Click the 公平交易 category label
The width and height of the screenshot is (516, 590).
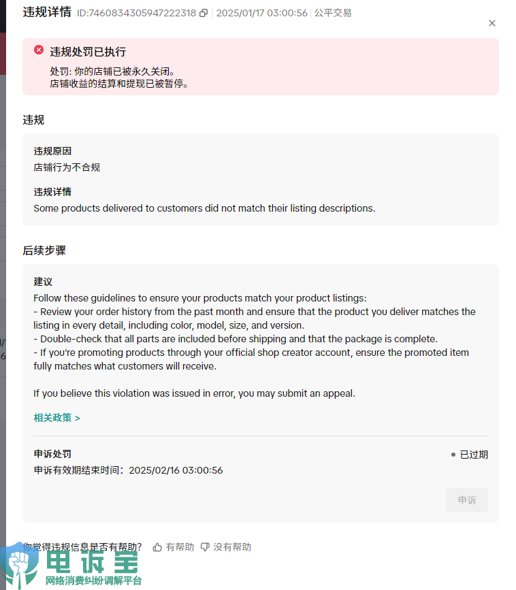(333, 13)
